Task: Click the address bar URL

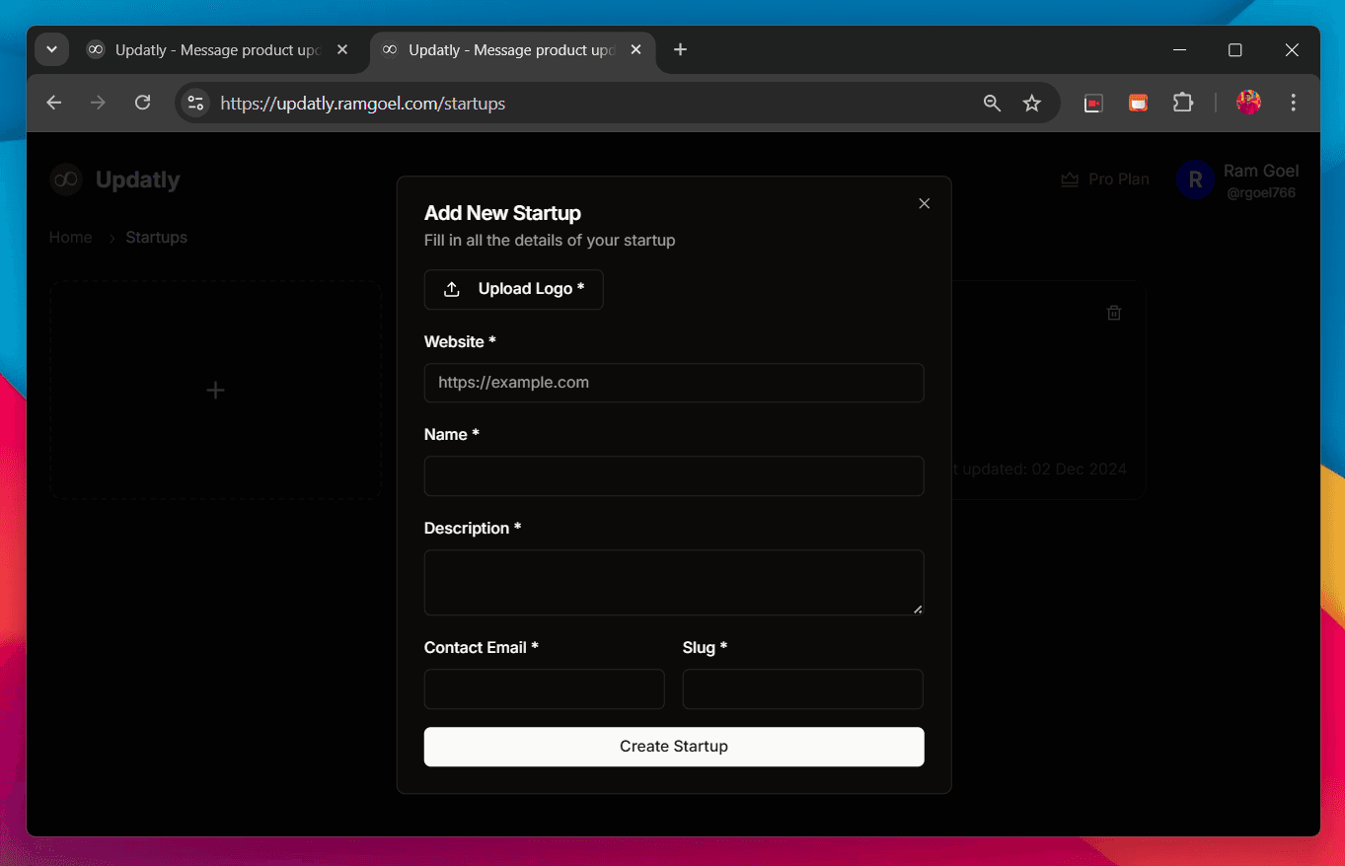Action: [363, 104]
